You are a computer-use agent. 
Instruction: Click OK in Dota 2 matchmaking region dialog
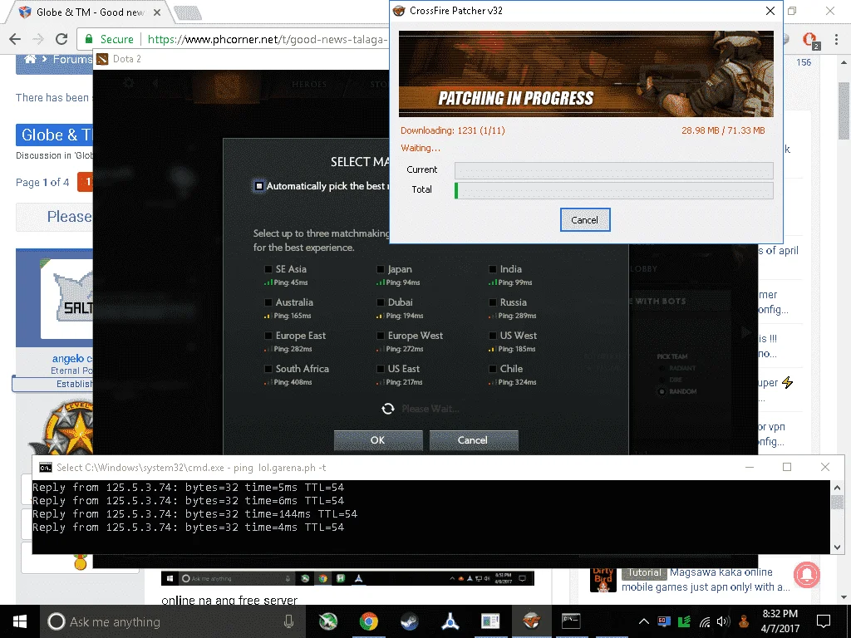(378, 440)
